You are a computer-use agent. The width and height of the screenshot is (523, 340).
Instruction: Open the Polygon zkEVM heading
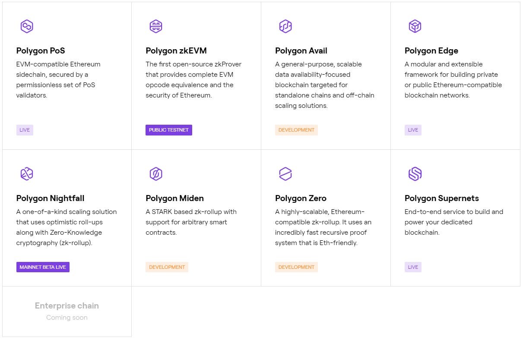(176, 51)
